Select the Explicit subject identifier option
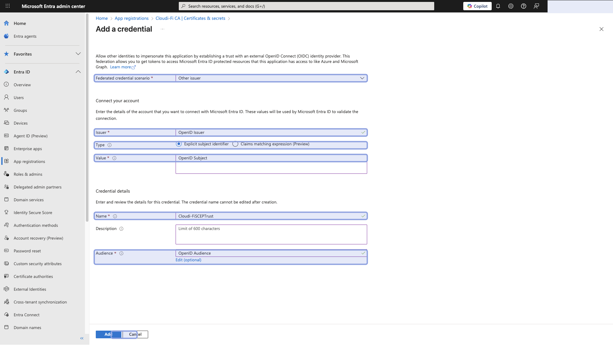 (178, 144)
